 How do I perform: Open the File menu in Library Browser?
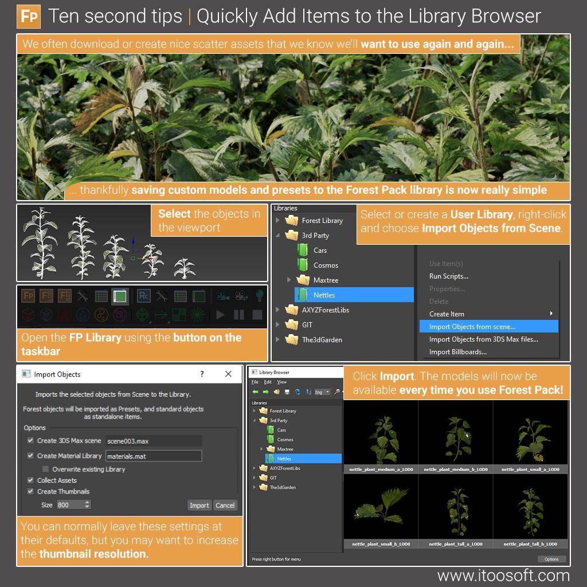[x=255, y=382]
